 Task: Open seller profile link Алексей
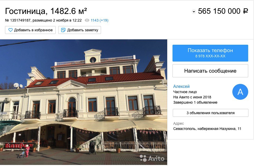(x=181, y=86)
